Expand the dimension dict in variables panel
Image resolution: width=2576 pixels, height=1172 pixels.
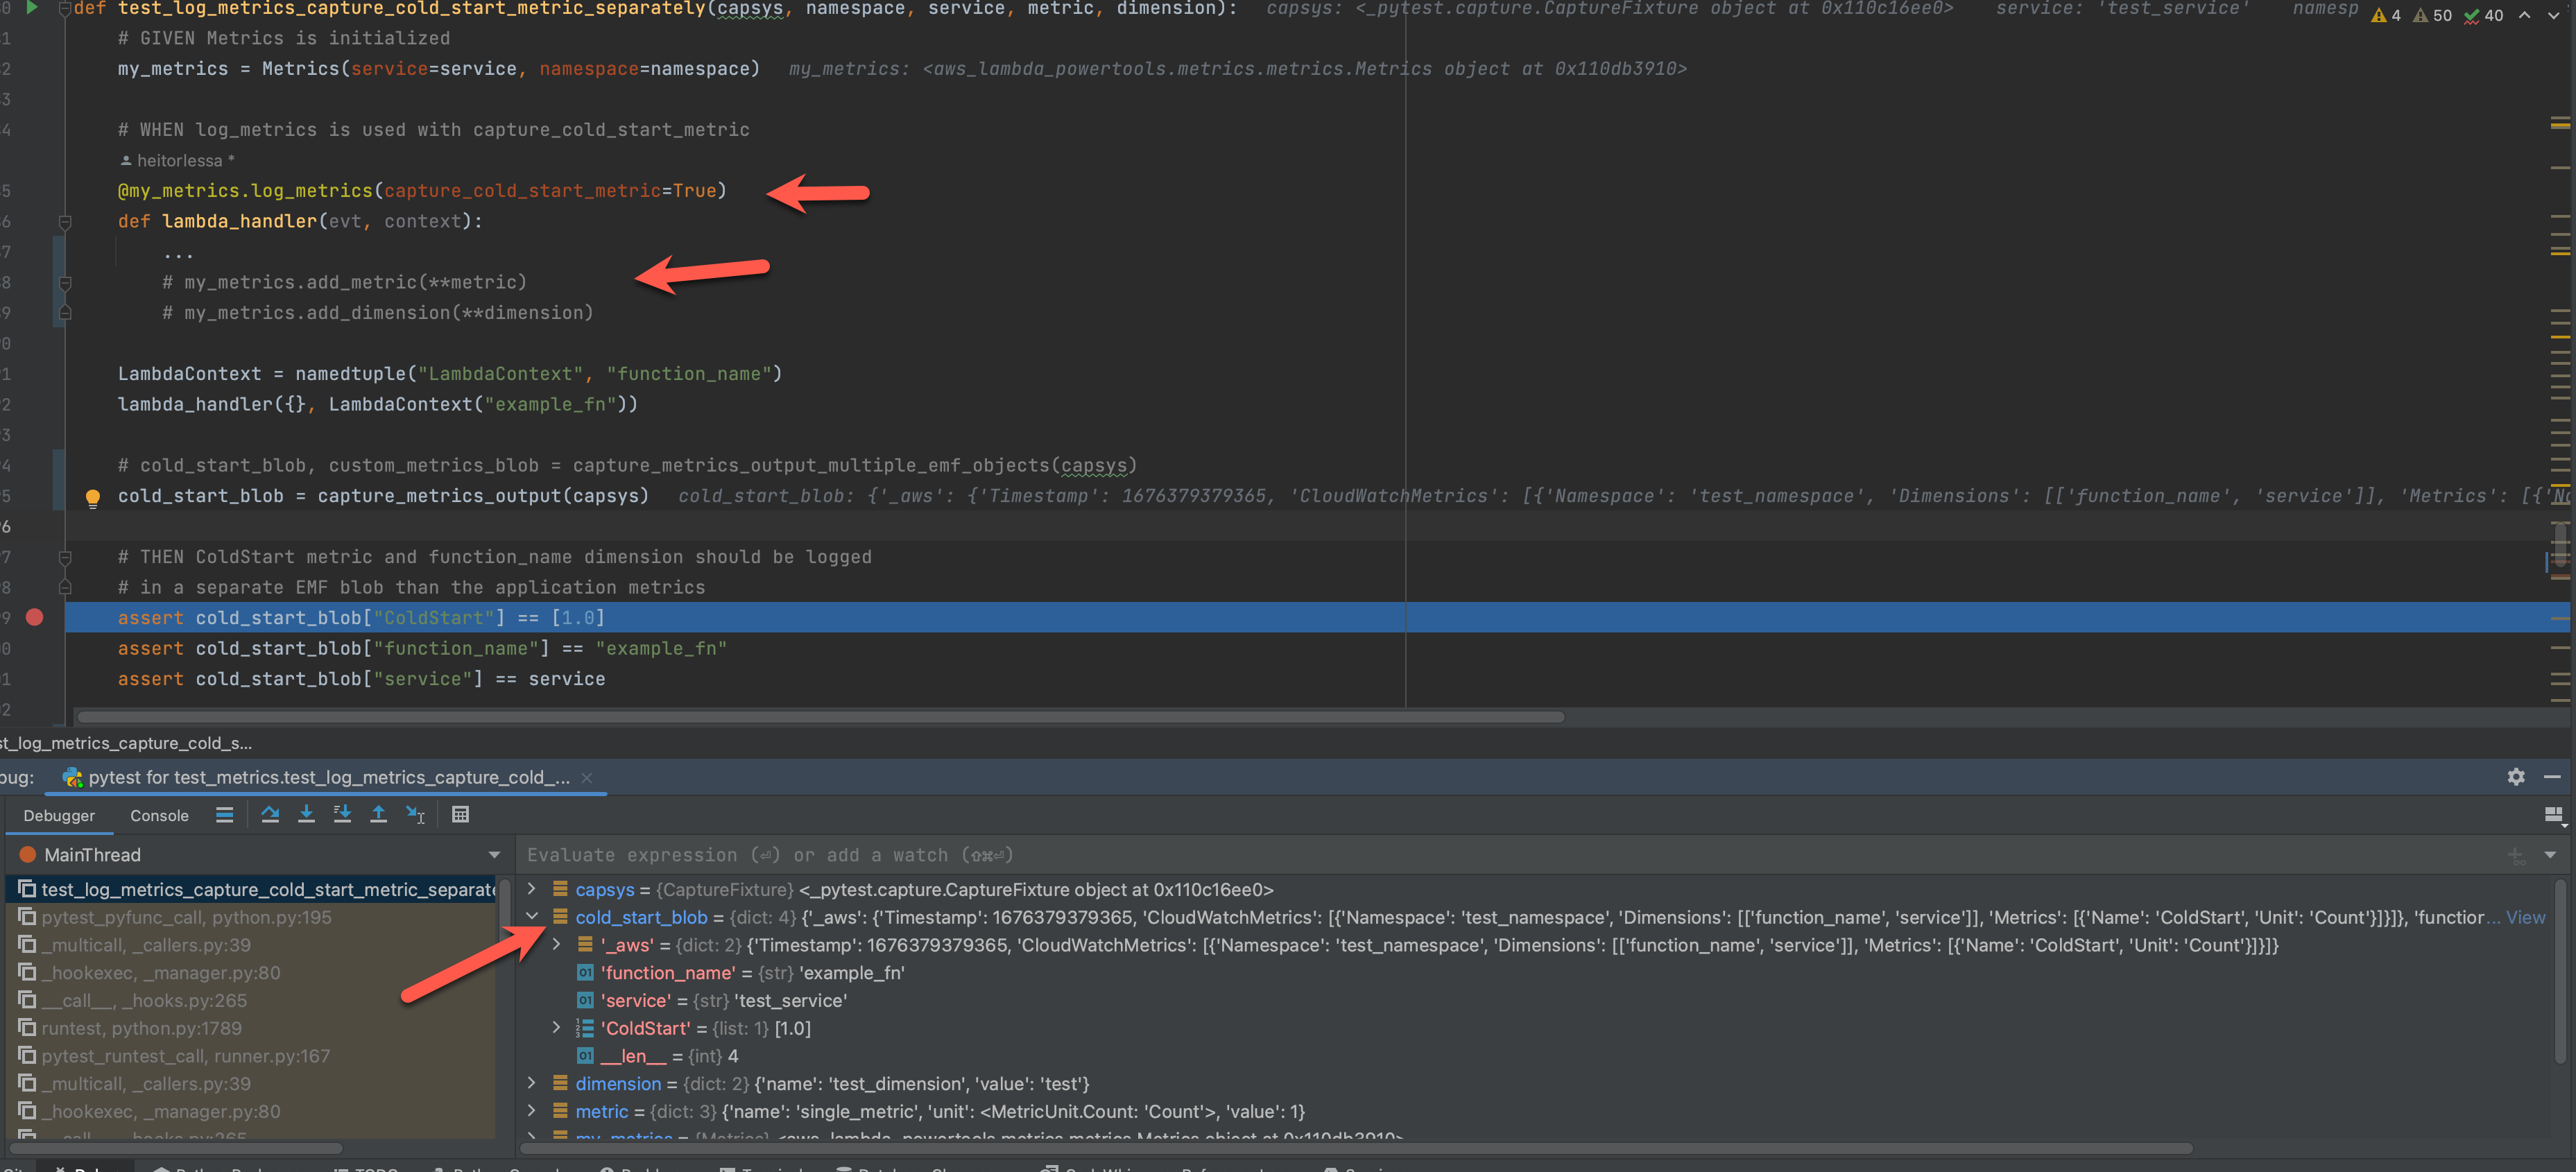tap(531, 1083)
